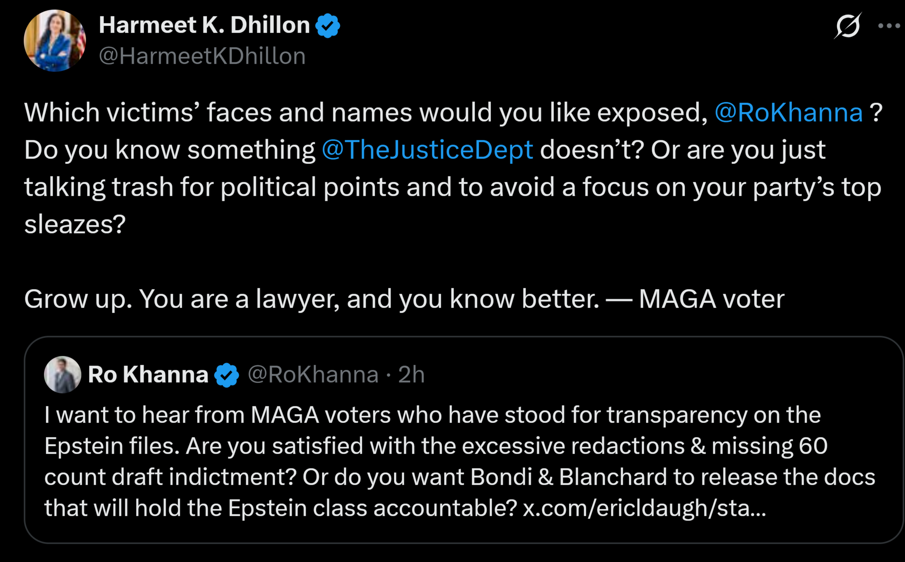Click Ro Khanna's avatar in quoted post
The image size is (905, 562).
pyautogui.click(x=63, y=374)
